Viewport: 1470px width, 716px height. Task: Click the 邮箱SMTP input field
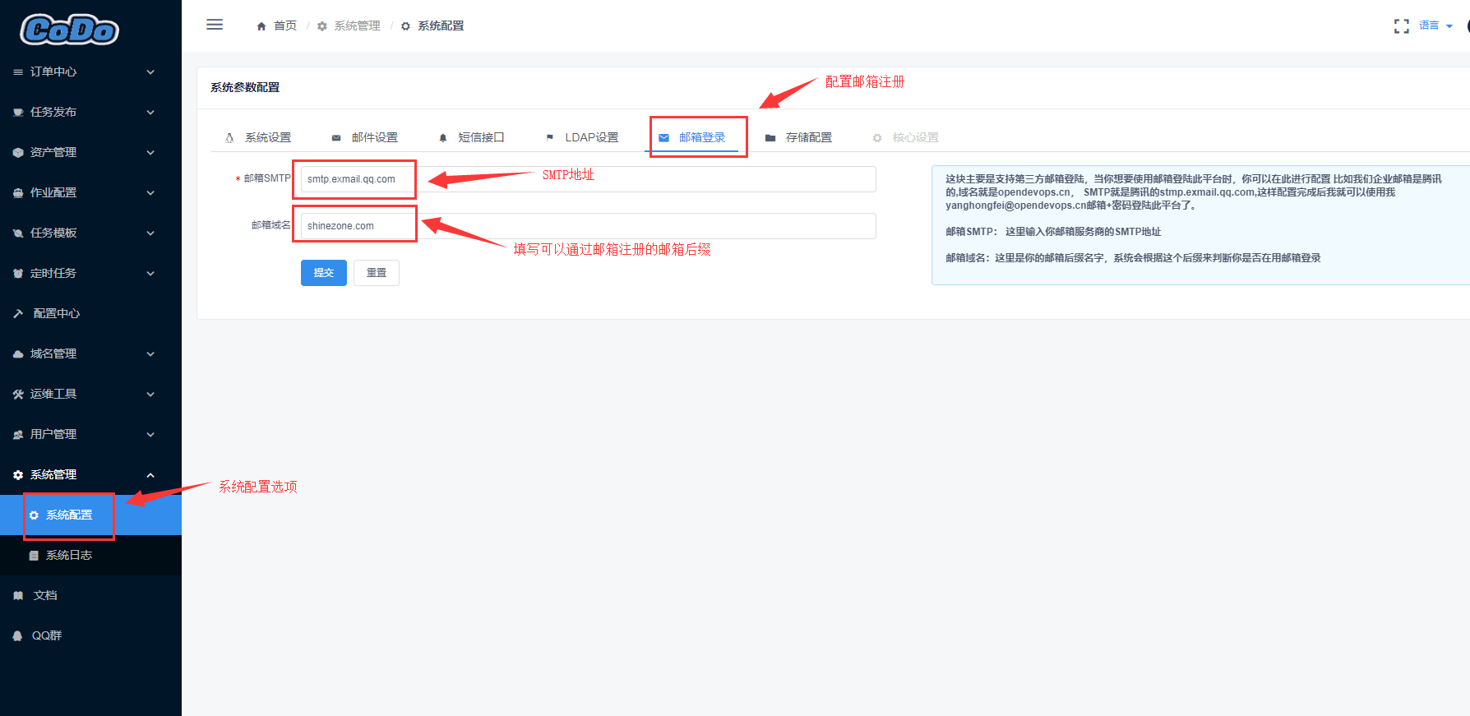pos(589,179)
